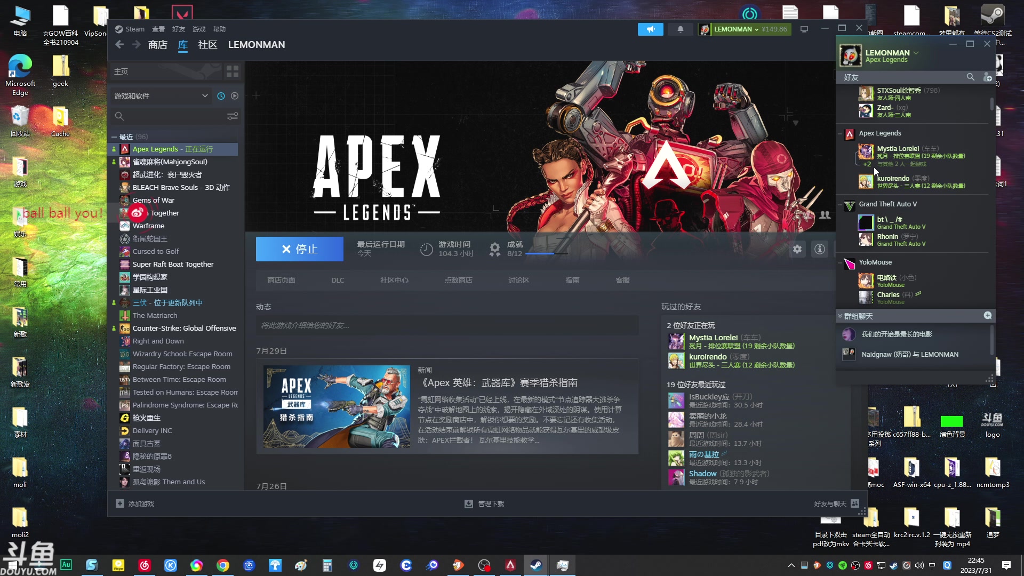Collapse the YoloMouse friends group
This screenshot has height=576, width=1024.
pos(841,262)
